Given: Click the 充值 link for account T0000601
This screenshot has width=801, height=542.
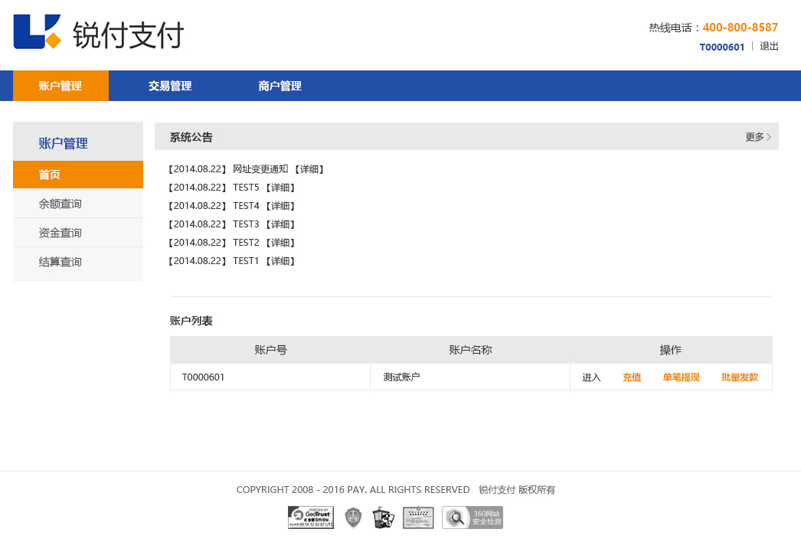Looking at the screenshot, I should (x=632, y=377).
